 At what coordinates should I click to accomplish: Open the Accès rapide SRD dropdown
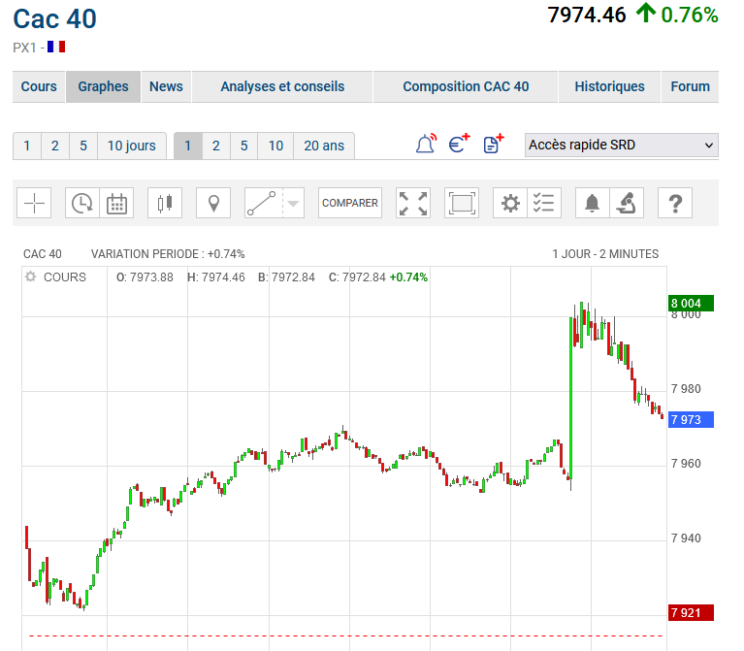pyautogui.click(x=622, y=145)
